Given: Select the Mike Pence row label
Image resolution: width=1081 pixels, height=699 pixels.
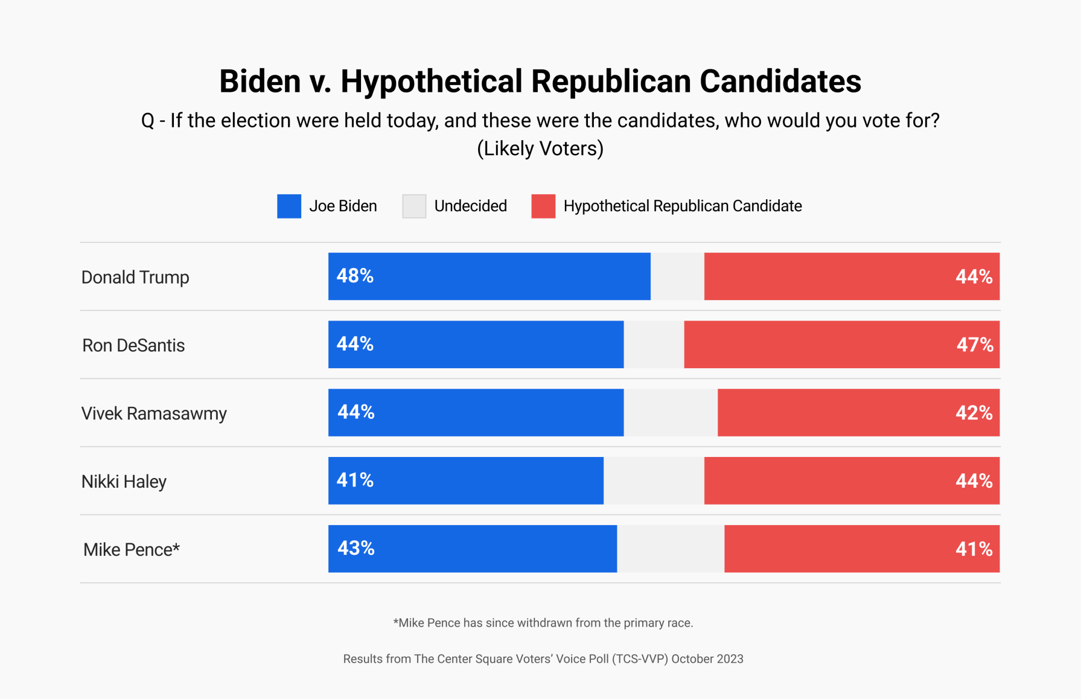Looking at the screenshot, I should coord(131,550).
